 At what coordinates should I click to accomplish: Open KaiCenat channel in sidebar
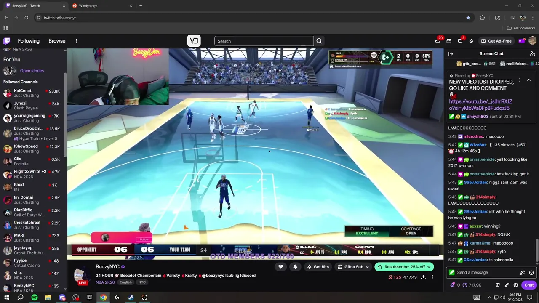pyautogui.click(x=33, y=93)
